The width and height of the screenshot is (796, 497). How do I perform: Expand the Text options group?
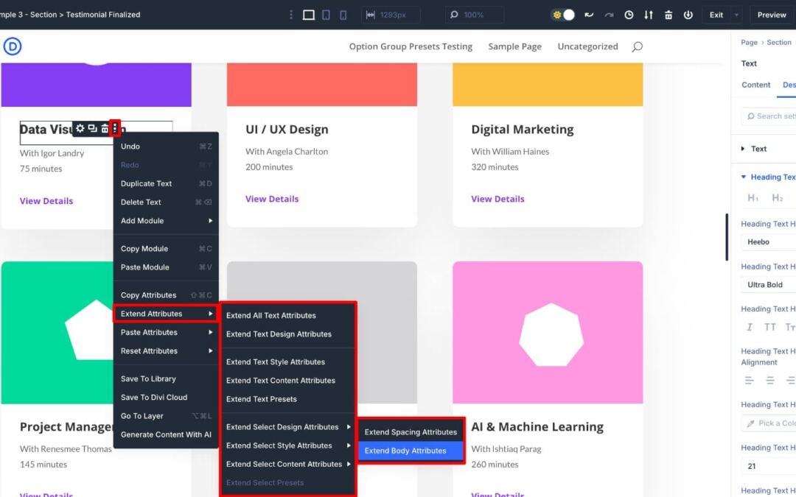pos(758,149)
